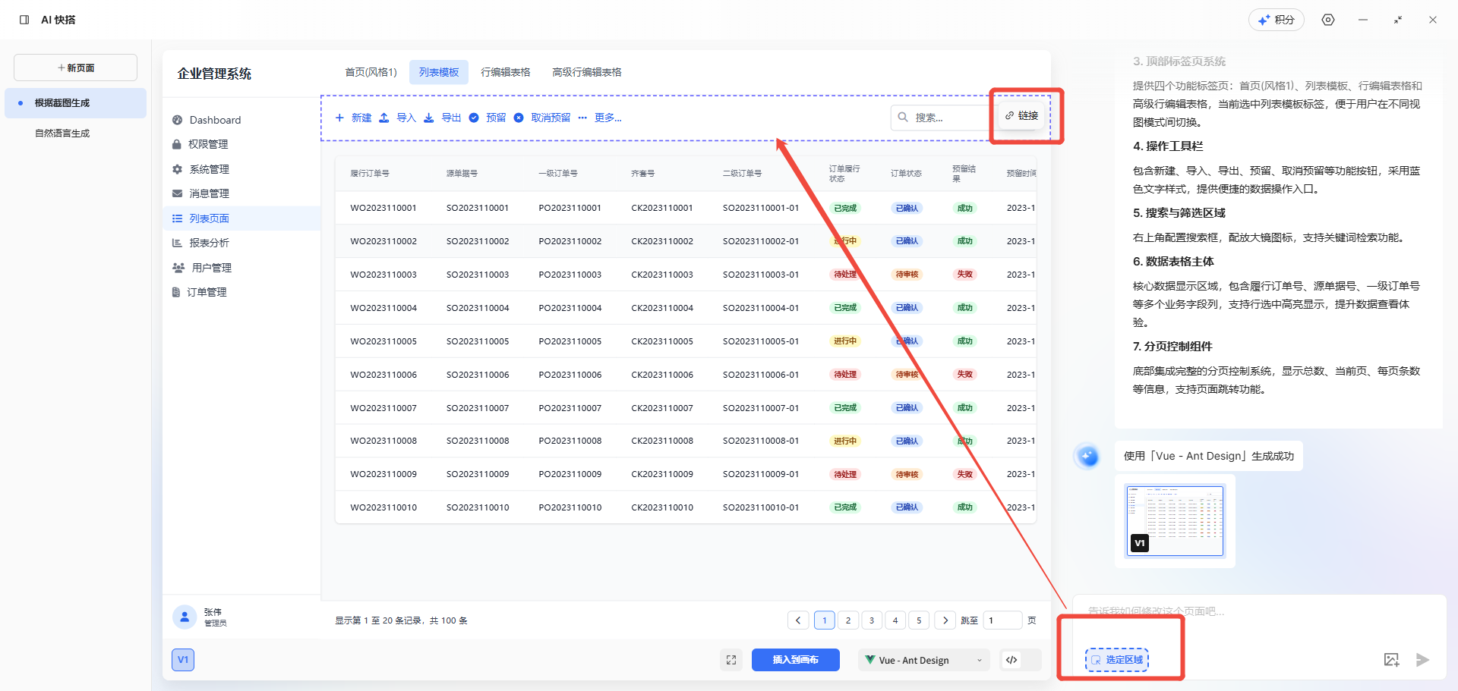Click the 新页面 button
This screenshot has height=691, width=1458.
tap(75, 68)
